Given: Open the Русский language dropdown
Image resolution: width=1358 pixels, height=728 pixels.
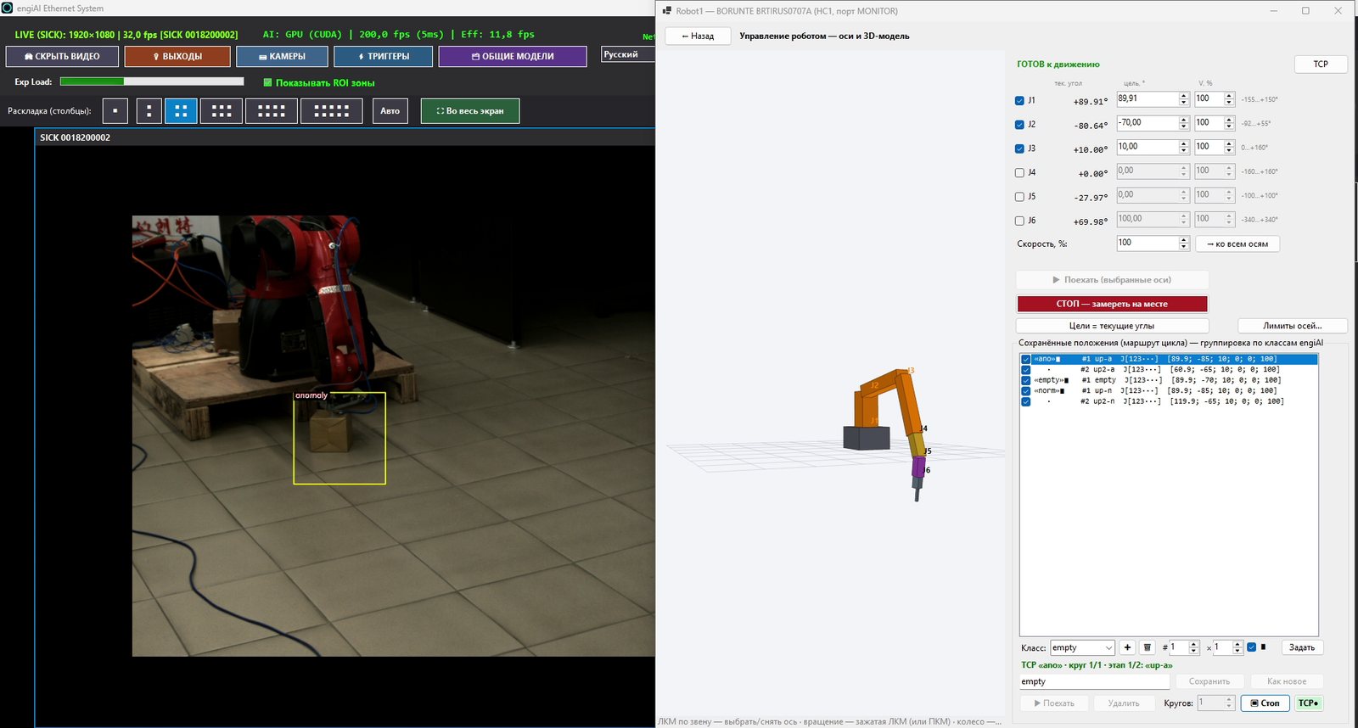Looking at the screenshot, I should [628, 54].
